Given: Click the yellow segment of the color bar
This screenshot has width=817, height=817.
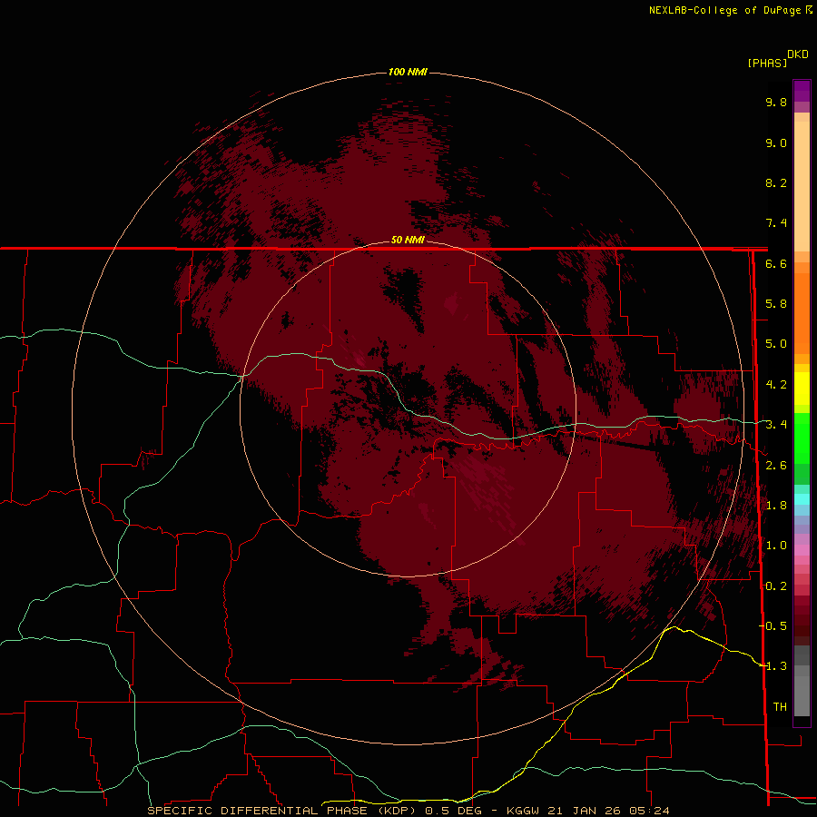Looking at the screenshot, I should 802,389.
